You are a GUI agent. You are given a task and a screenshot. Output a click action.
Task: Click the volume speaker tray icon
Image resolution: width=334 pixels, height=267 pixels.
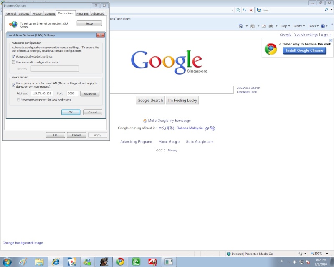coord(295,262)
